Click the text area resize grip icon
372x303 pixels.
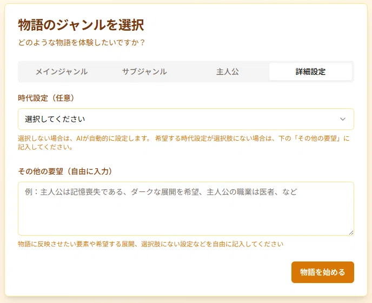(x=351, y=233)
